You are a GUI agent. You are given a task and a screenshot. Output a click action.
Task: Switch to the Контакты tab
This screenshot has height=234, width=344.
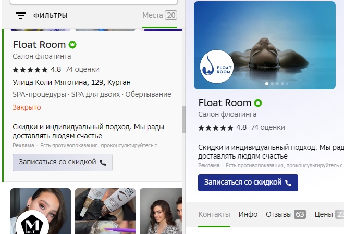214,214
